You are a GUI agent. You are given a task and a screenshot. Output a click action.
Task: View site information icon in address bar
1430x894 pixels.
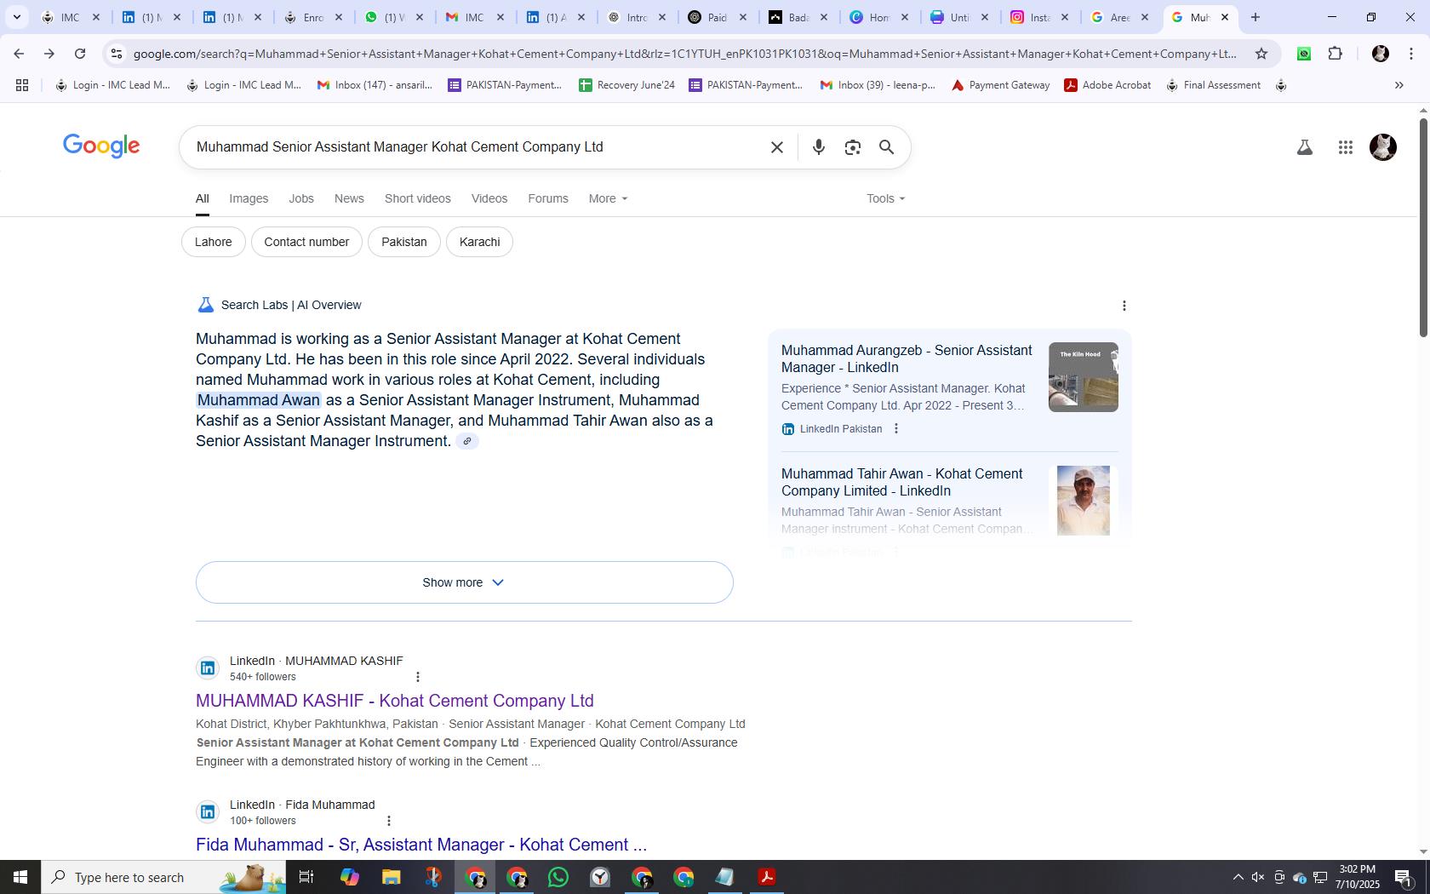pyautogui.click(x=117, y=54)
